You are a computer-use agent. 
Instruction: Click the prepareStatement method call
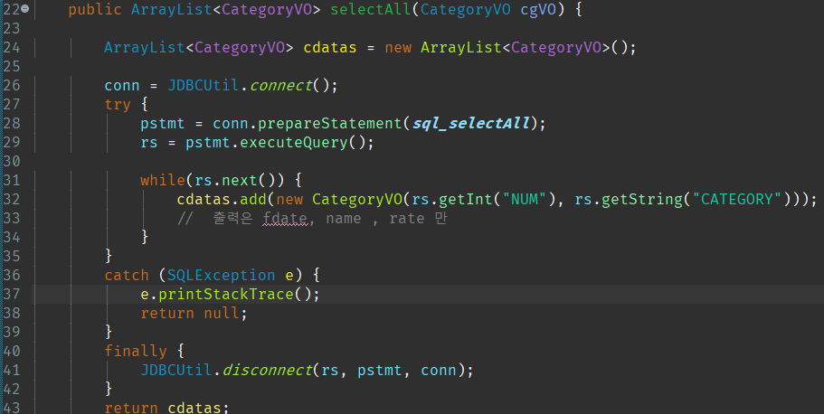point(329,124)
